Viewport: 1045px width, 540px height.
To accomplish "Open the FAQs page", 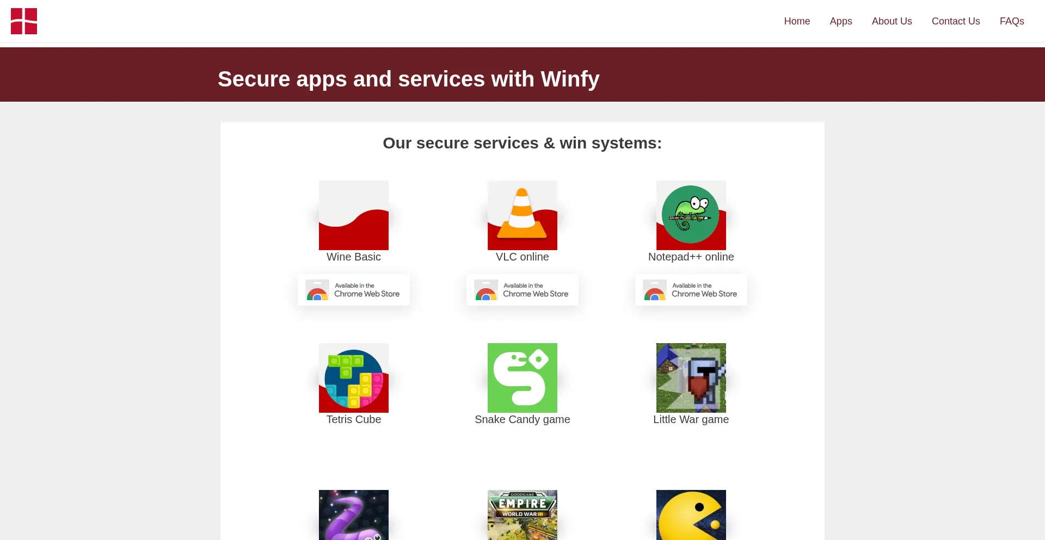I will point(1012,21).
